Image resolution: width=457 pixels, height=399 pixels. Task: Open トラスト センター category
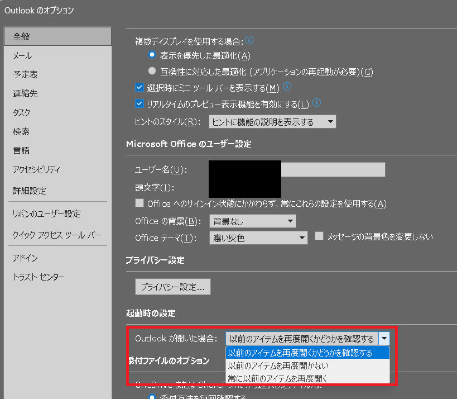pyautogui.click(x=57, y=277)
